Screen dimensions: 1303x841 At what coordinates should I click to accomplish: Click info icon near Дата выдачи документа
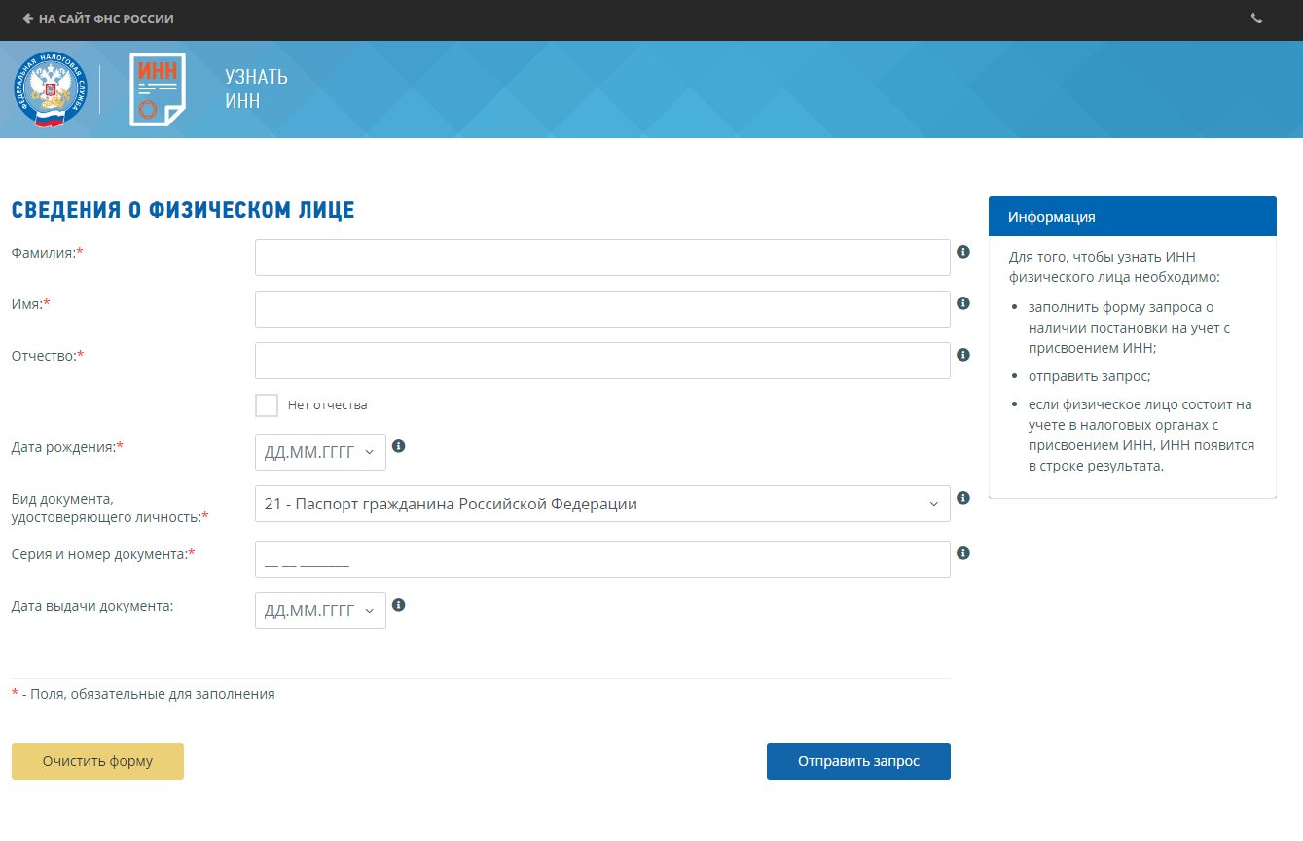click(x=398, y=605)
